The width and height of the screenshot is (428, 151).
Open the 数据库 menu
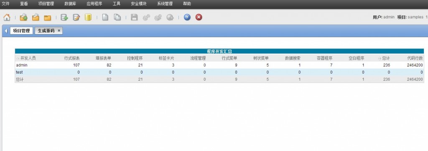(x=70, y=4)
